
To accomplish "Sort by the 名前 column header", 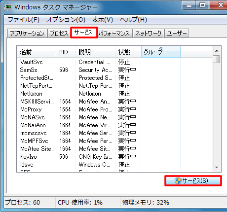I will [37, 52].
